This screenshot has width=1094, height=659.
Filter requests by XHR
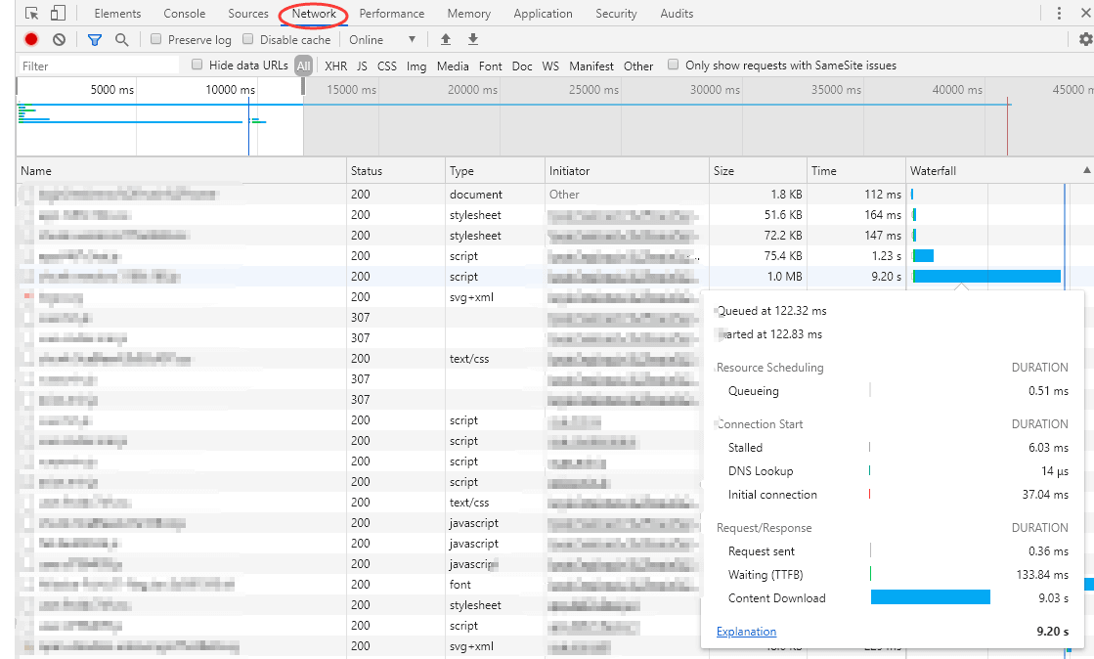tap(335, 66)
